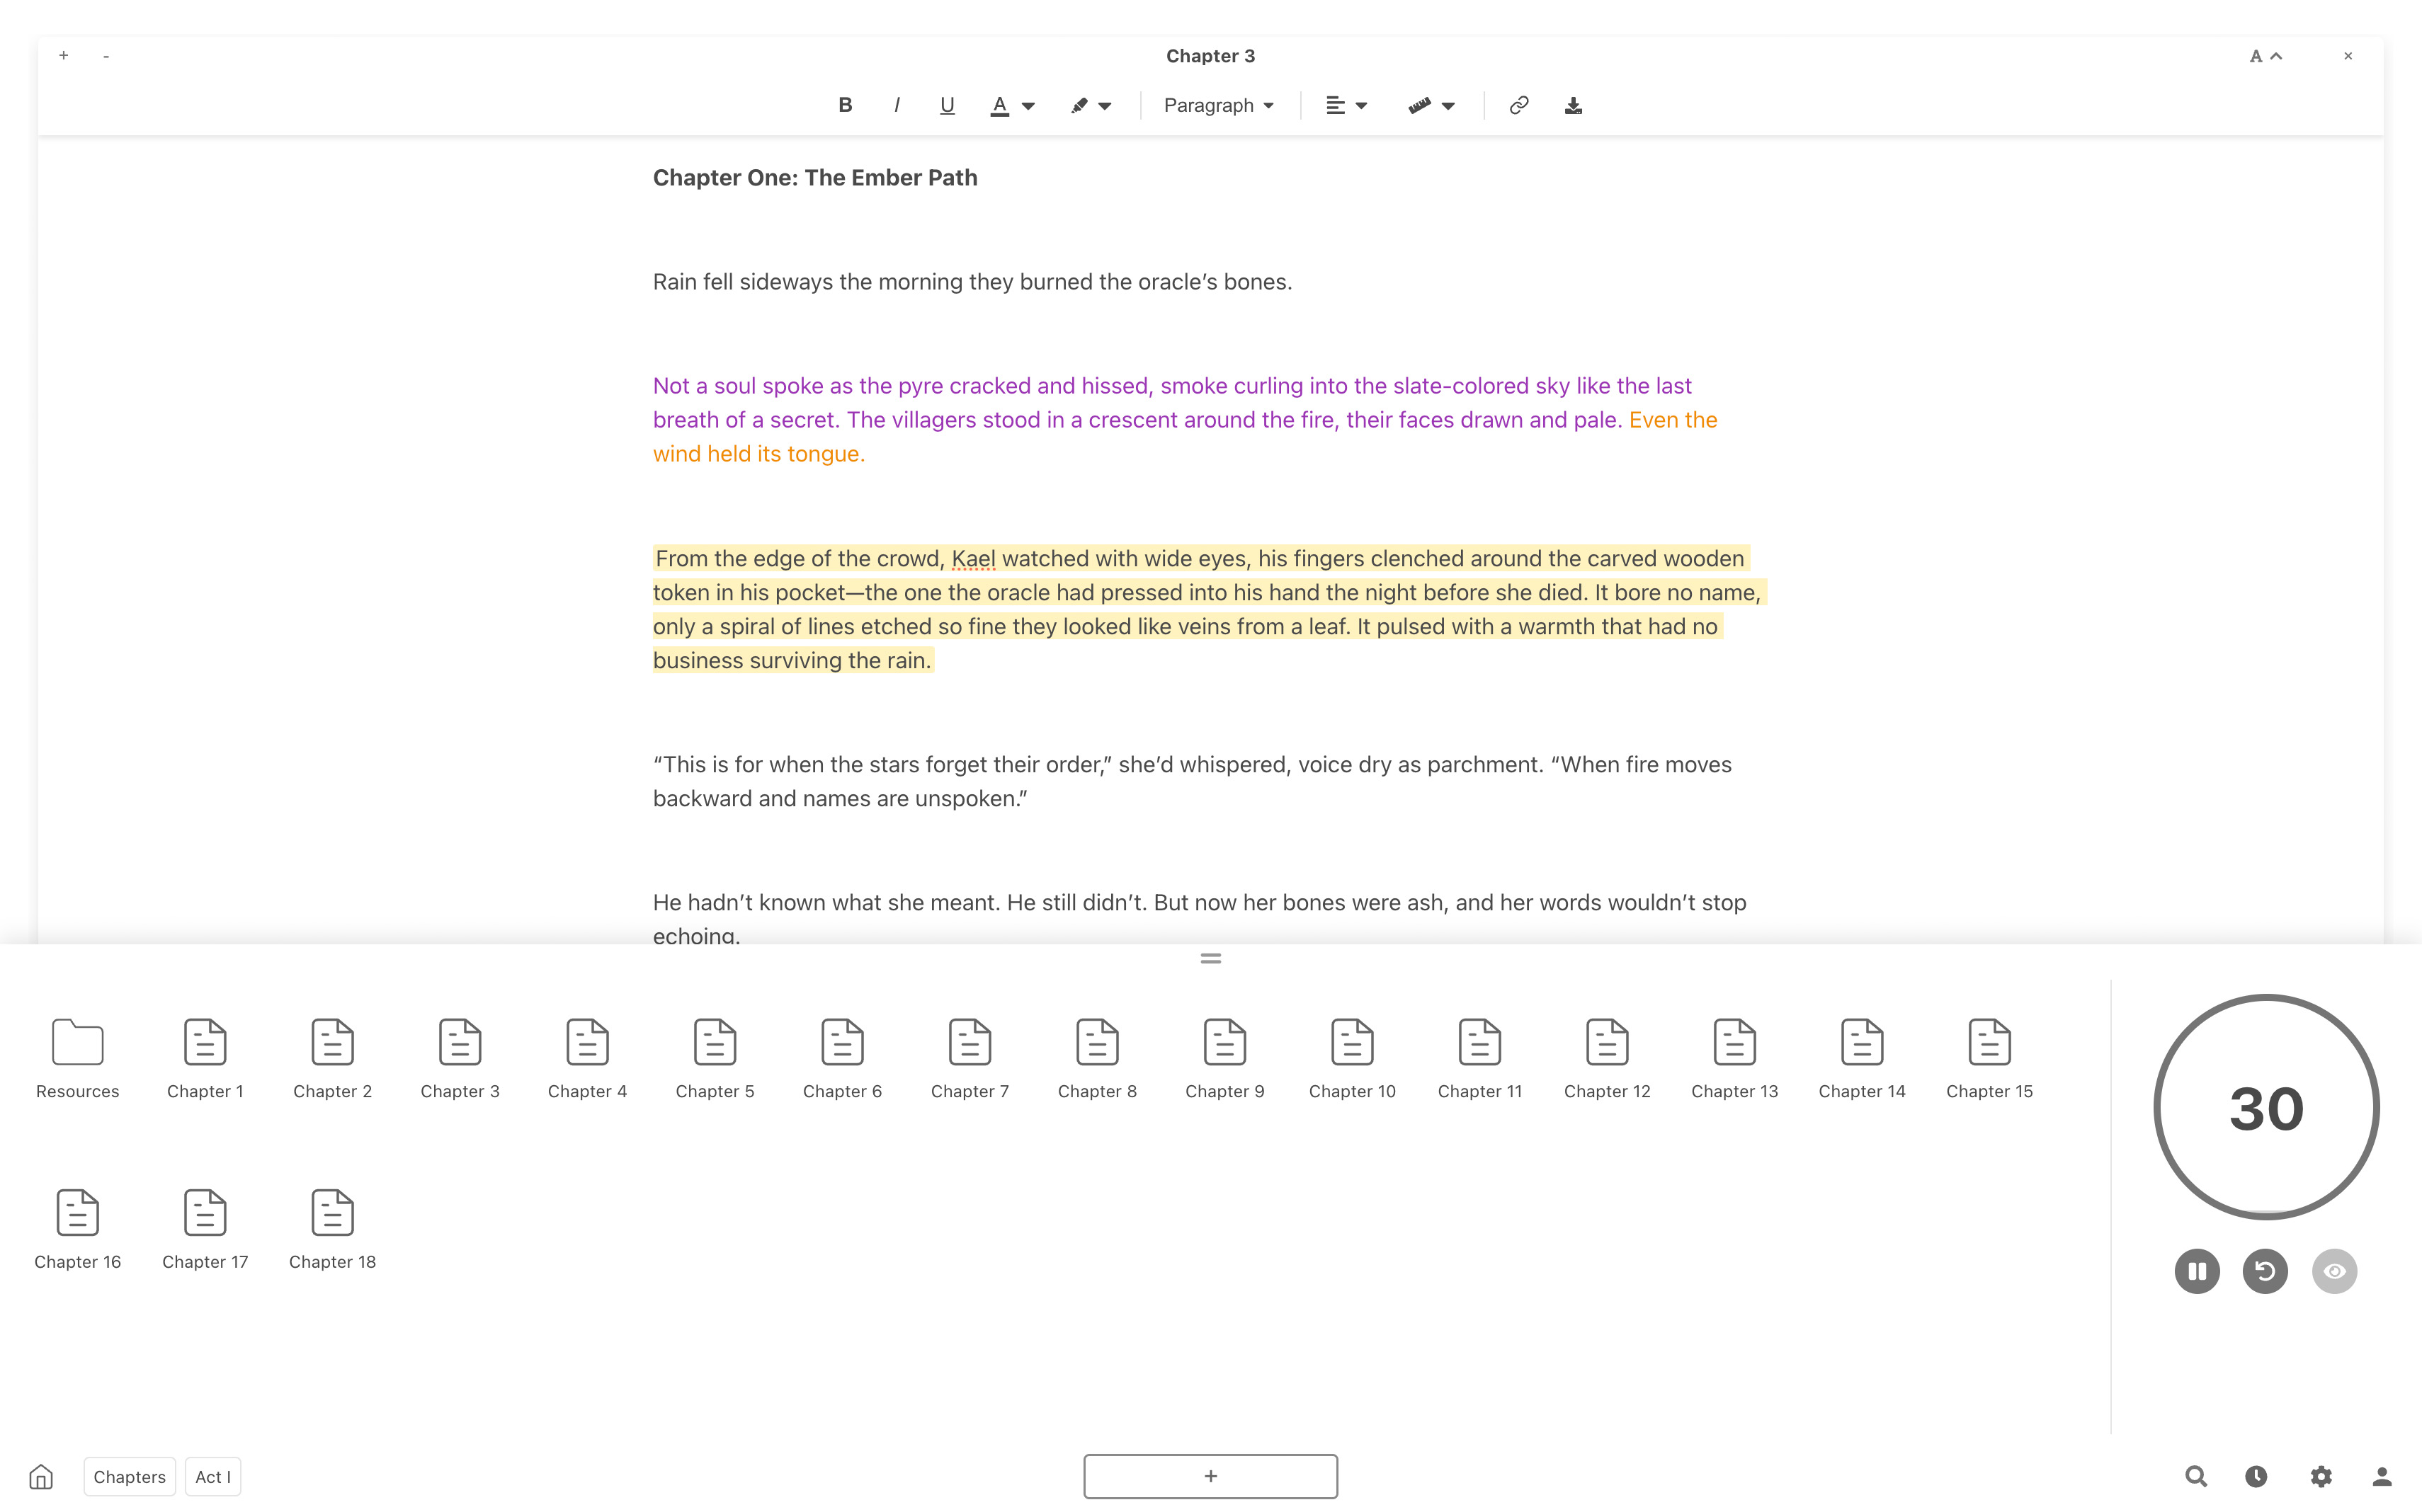Open the search magnifier icon
The width and height of the screenshot is (2422, 1512).
(x=2195, y=1476)
